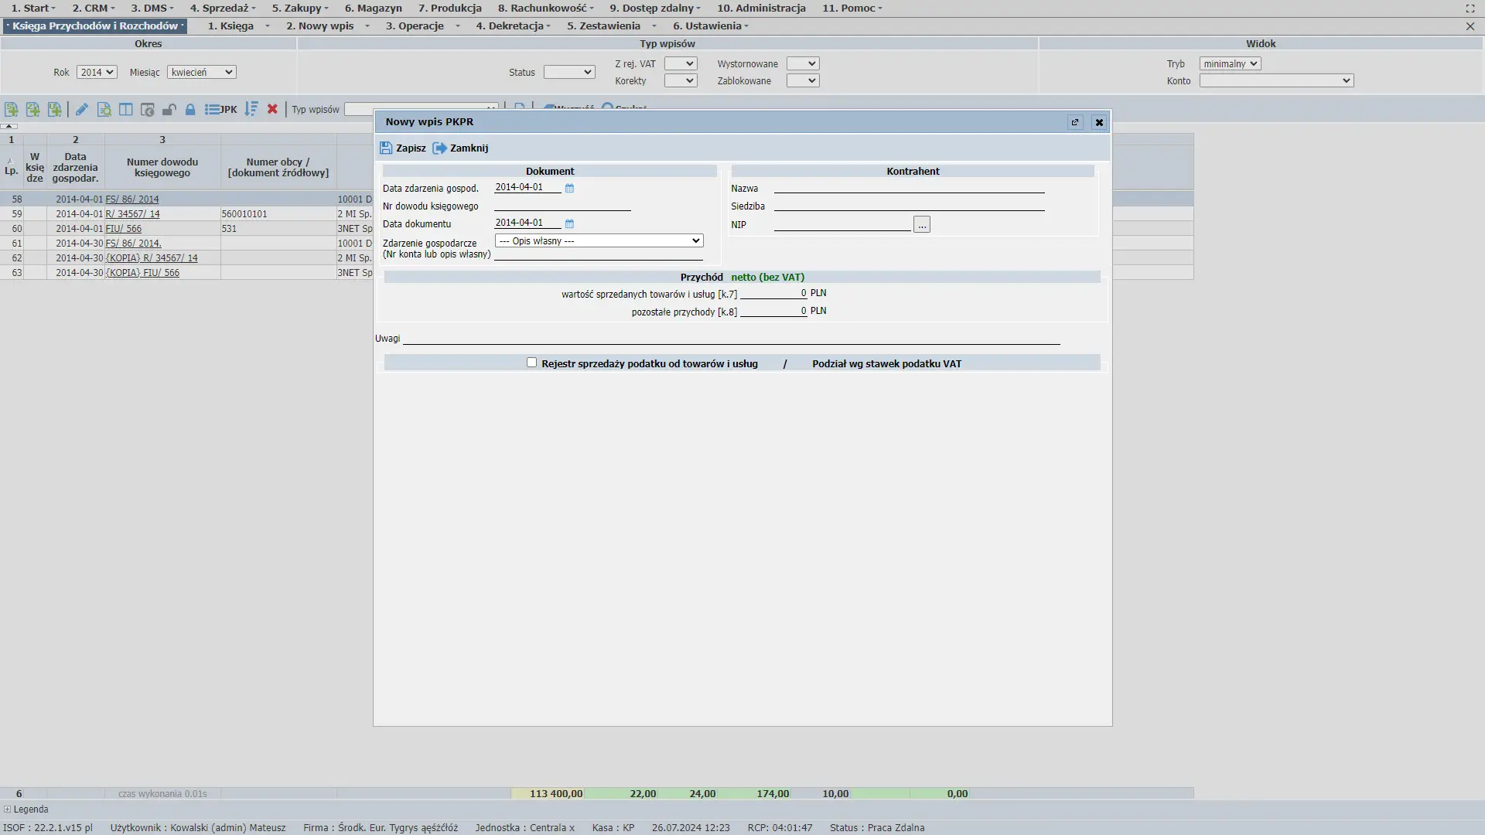The width and height of the screenshot is (1485, 835).
Task: Click the NIP lookup ellipsis button
Action: [921, 224]
